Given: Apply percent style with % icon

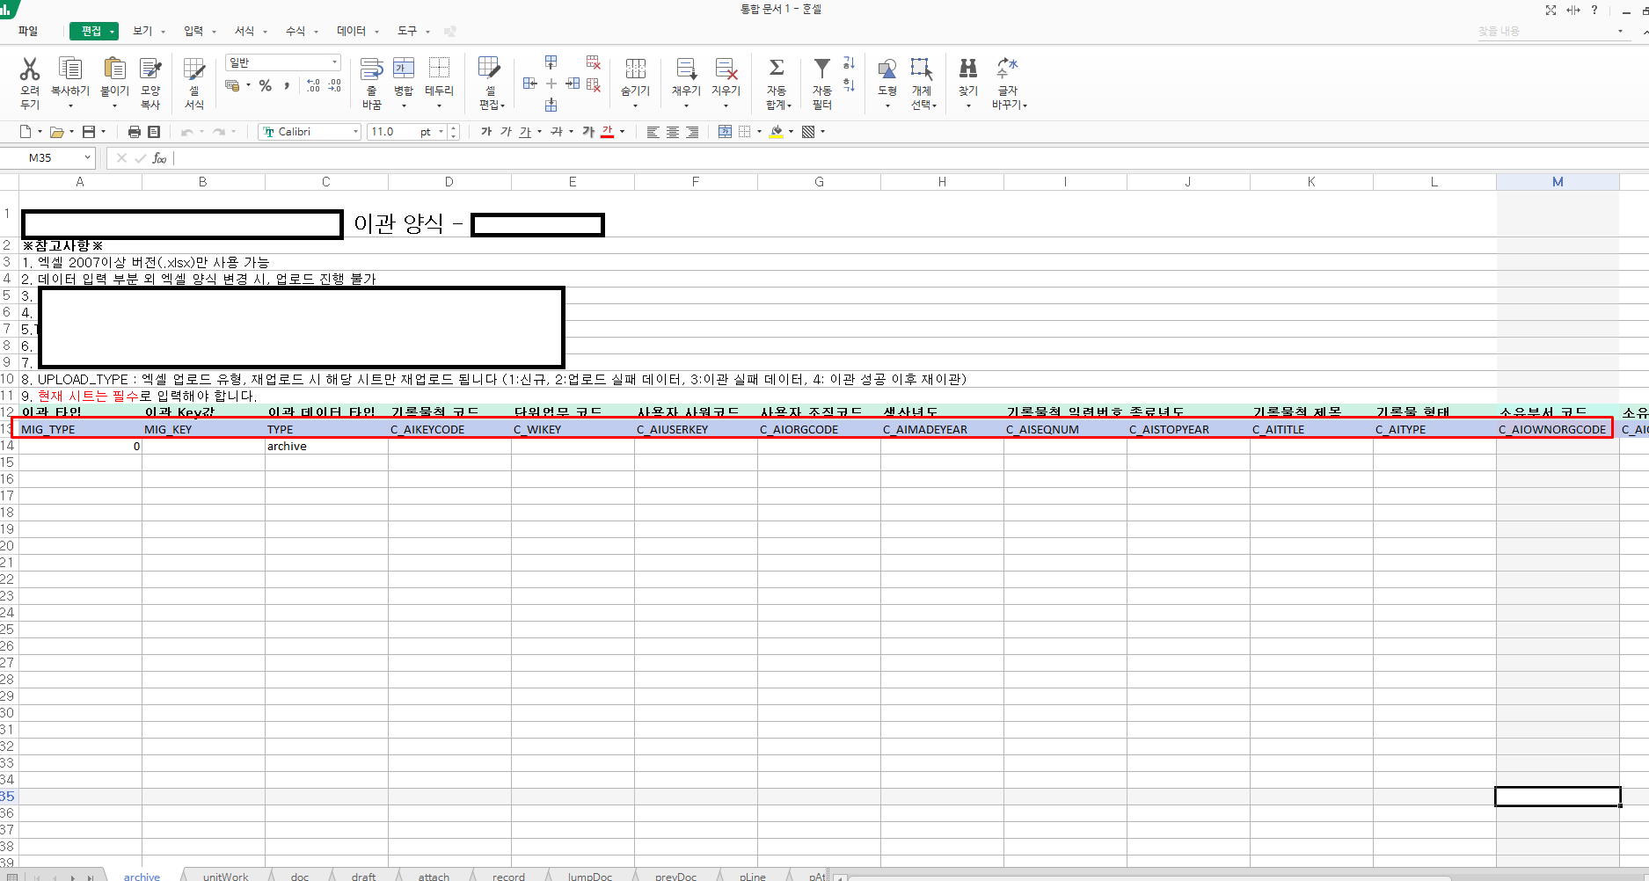Looking at the screenshot, I should [x=266, y=85].
